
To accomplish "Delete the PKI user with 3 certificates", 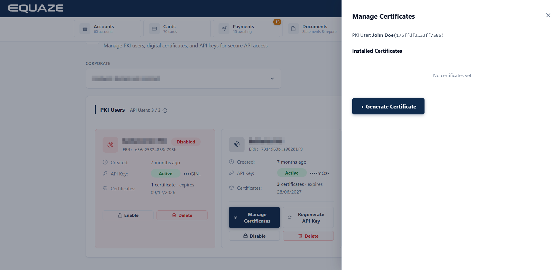I will [308, 236].
